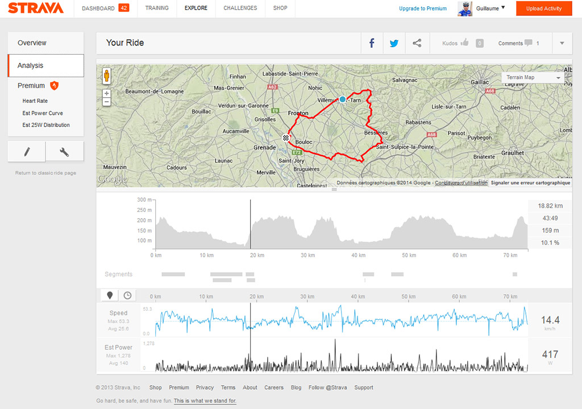Click the Kudos label
Viewport: 582px width, 409px height.
(450, 43)
